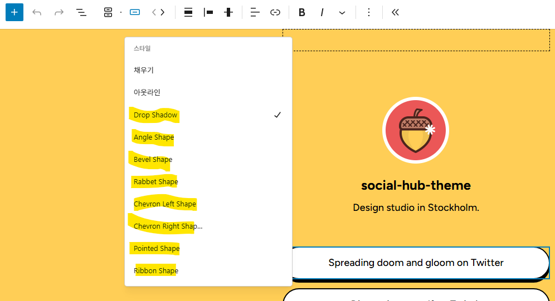Open the block inserter plus button
This screenshot has height=301, width=555.
click(x=14, y=12)
